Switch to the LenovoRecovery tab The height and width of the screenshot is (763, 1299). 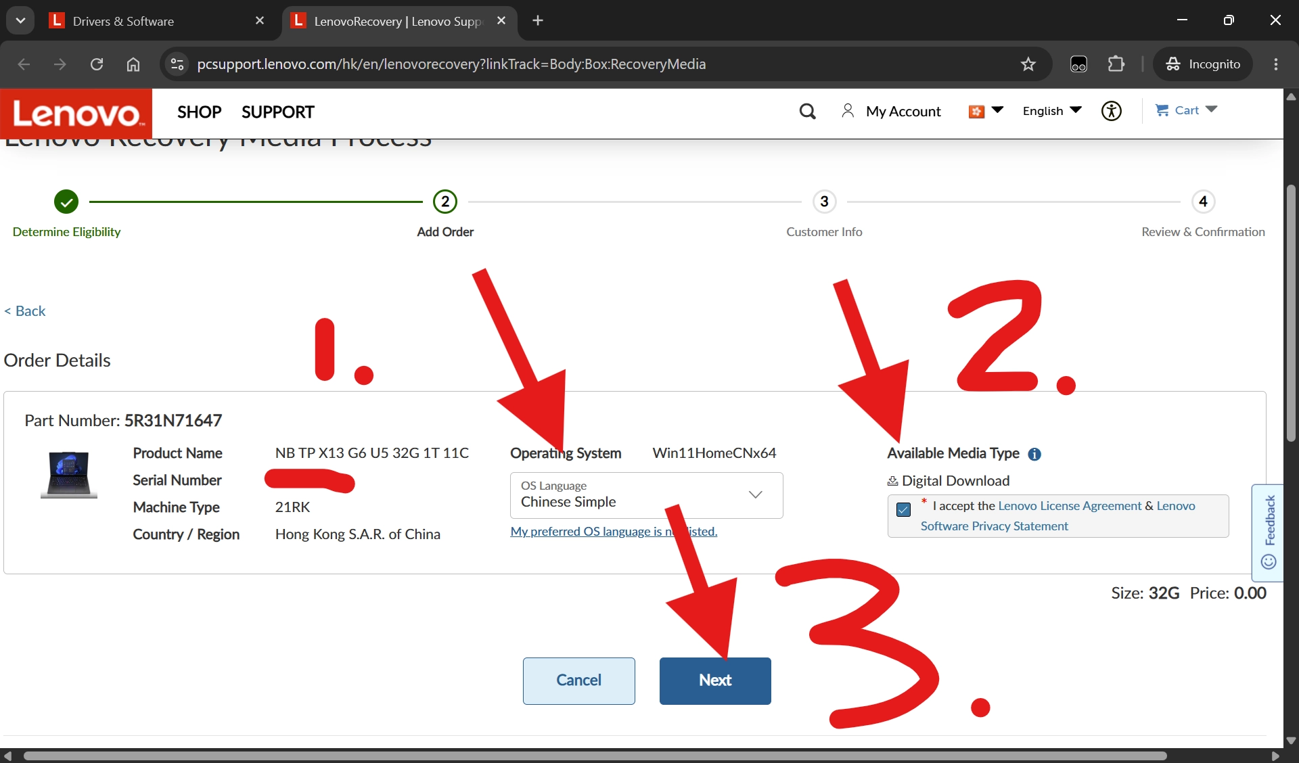[x=399, y=21]
